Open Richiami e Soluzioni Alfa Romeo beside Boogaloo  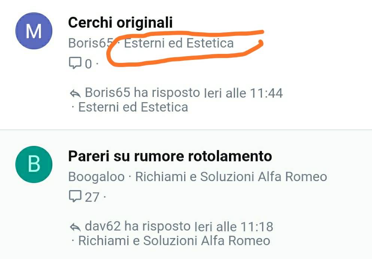coord(231,177)
